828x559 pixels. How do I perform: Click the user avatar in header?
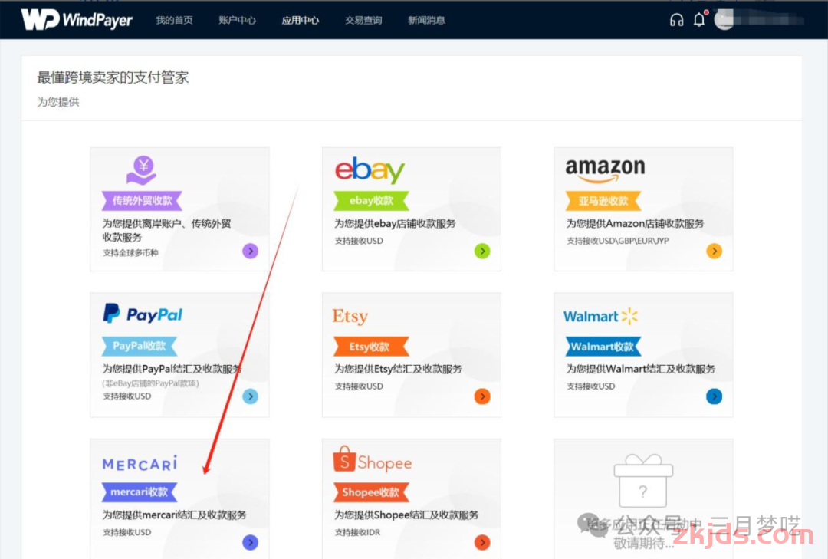[x=724, y=19]
